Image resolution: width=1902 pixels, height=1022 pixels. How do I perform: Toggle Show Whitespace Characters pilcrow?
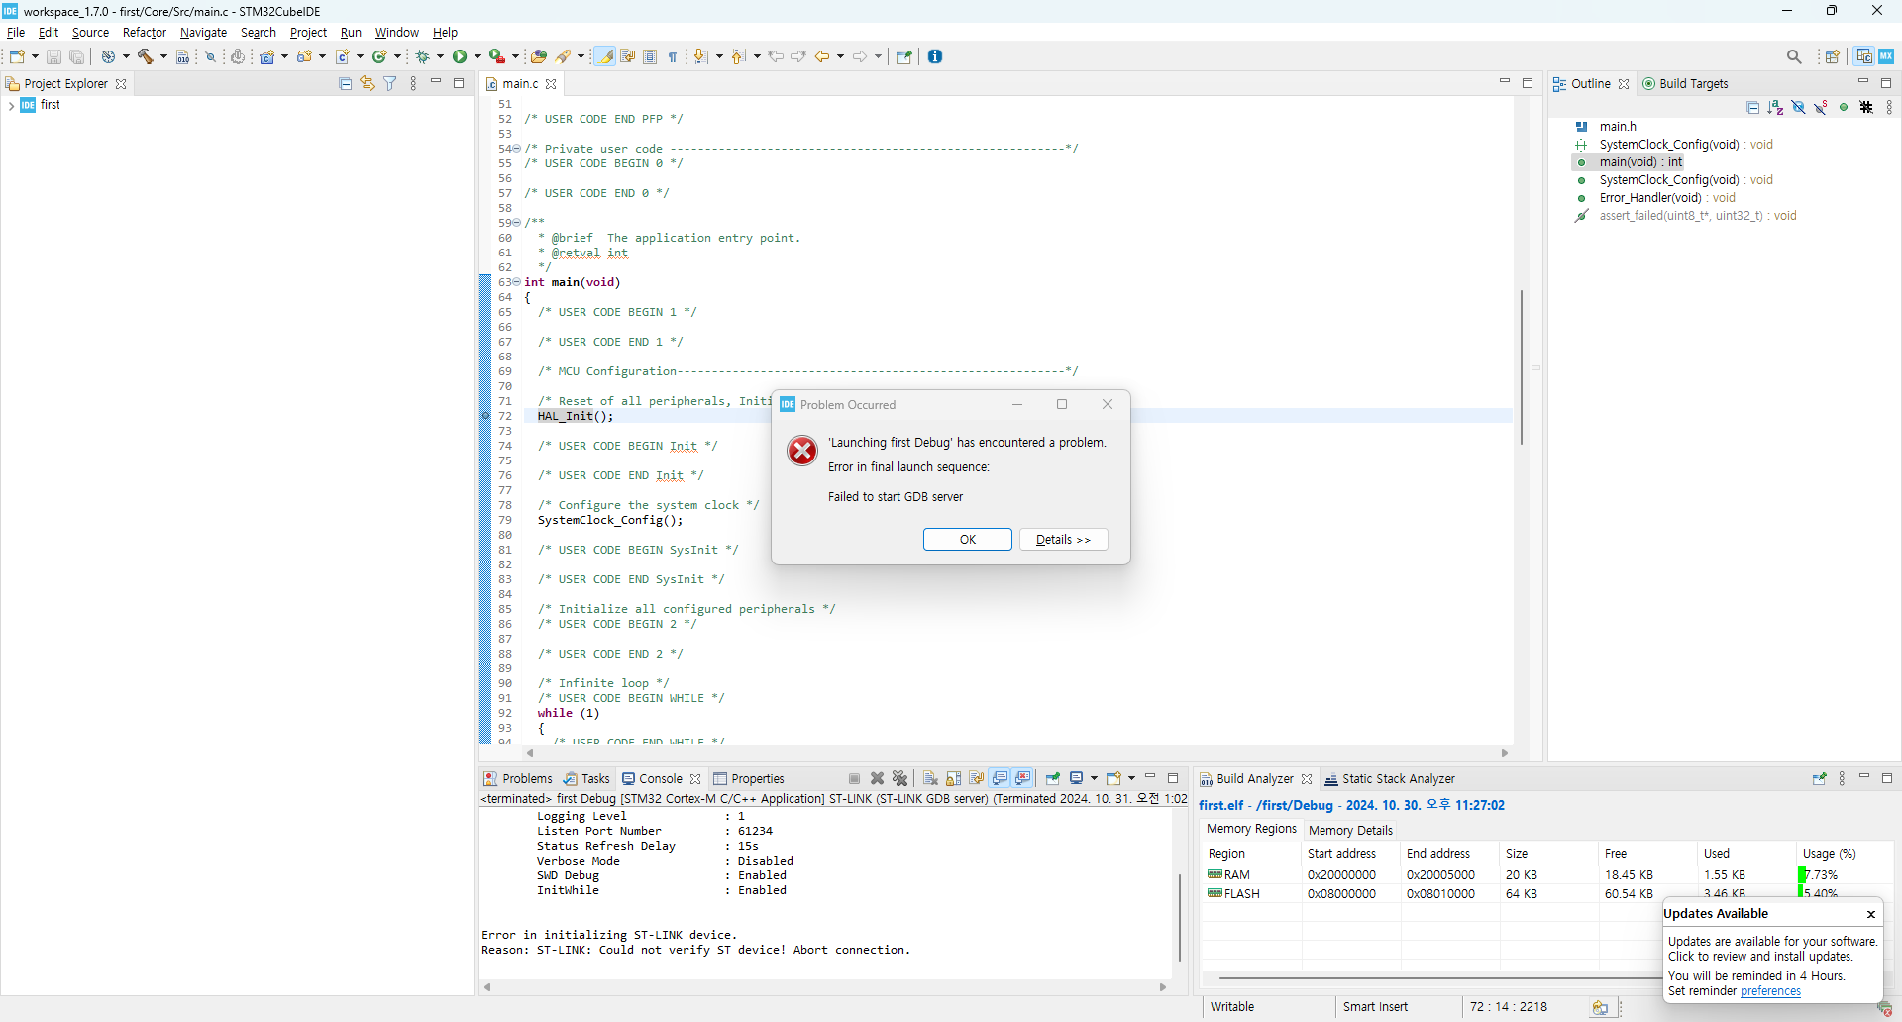673,56
